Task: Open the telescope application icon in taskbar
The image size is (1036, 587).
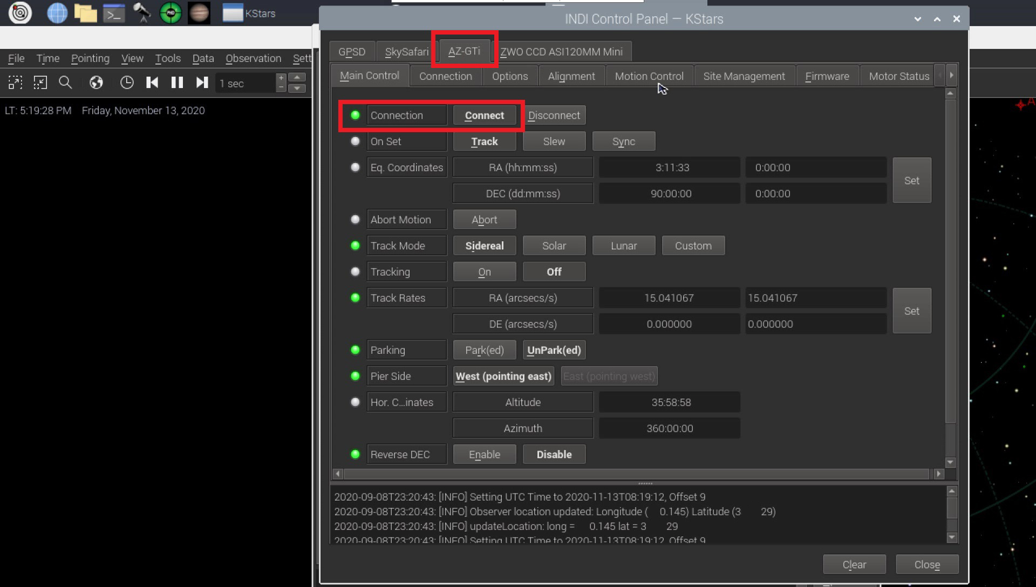Action: click(142, 13)
